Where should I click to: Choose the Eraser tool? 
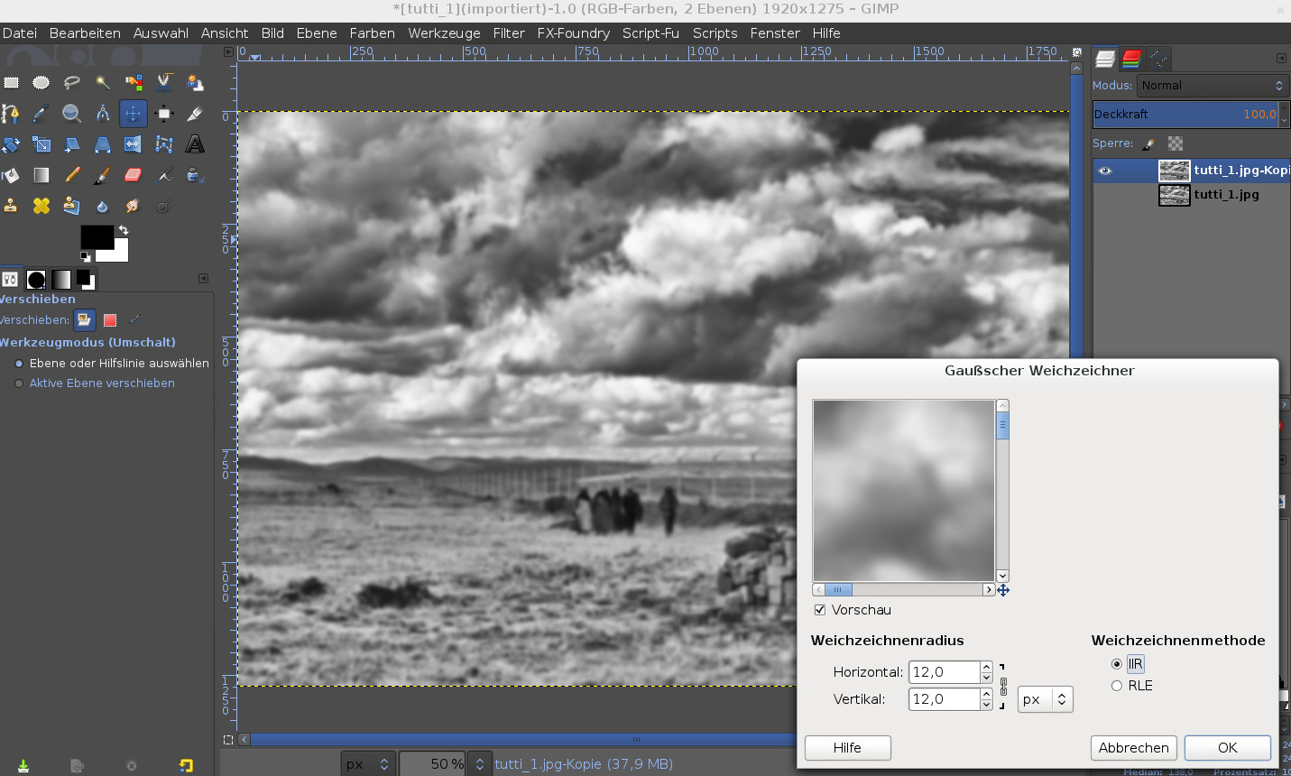tap(133, 175)
